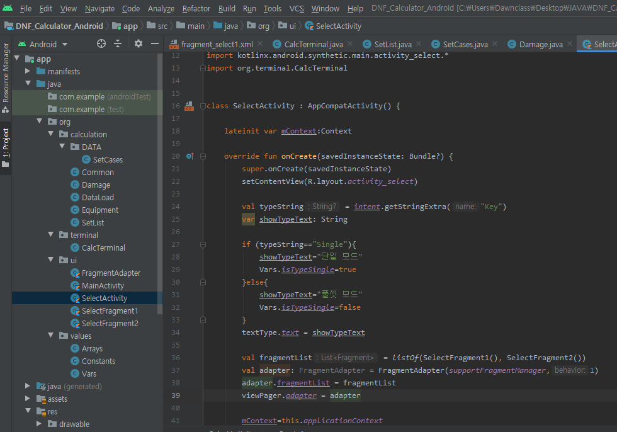617x432 pixels.
Task: Switch to Damage.java editor tab
Action: coord(540,45)
